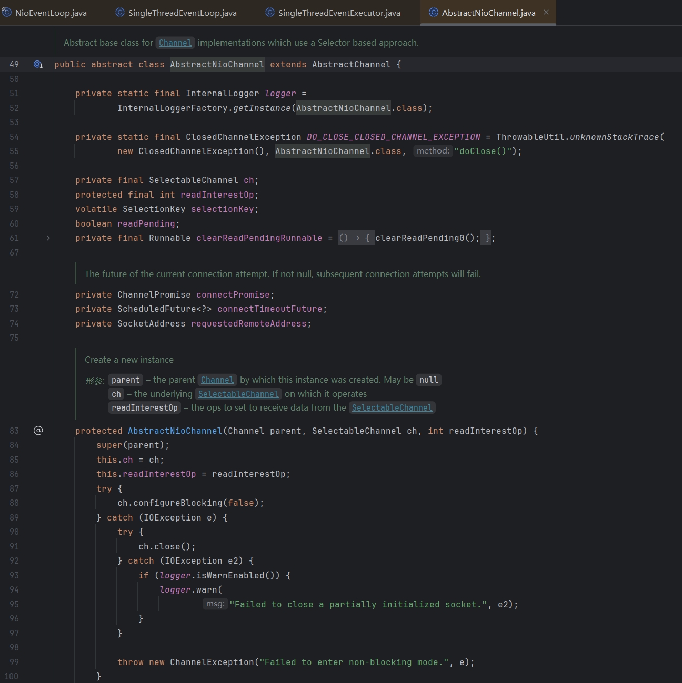Click the @ gutter icon at line 83

(x=38, y=431)
